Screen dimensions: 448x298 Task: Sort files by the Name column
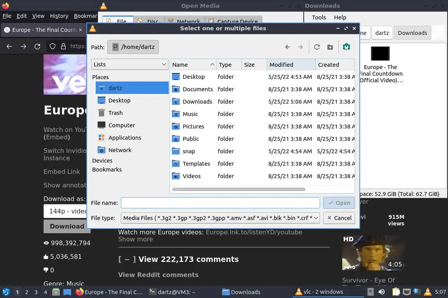coord(193,65)
